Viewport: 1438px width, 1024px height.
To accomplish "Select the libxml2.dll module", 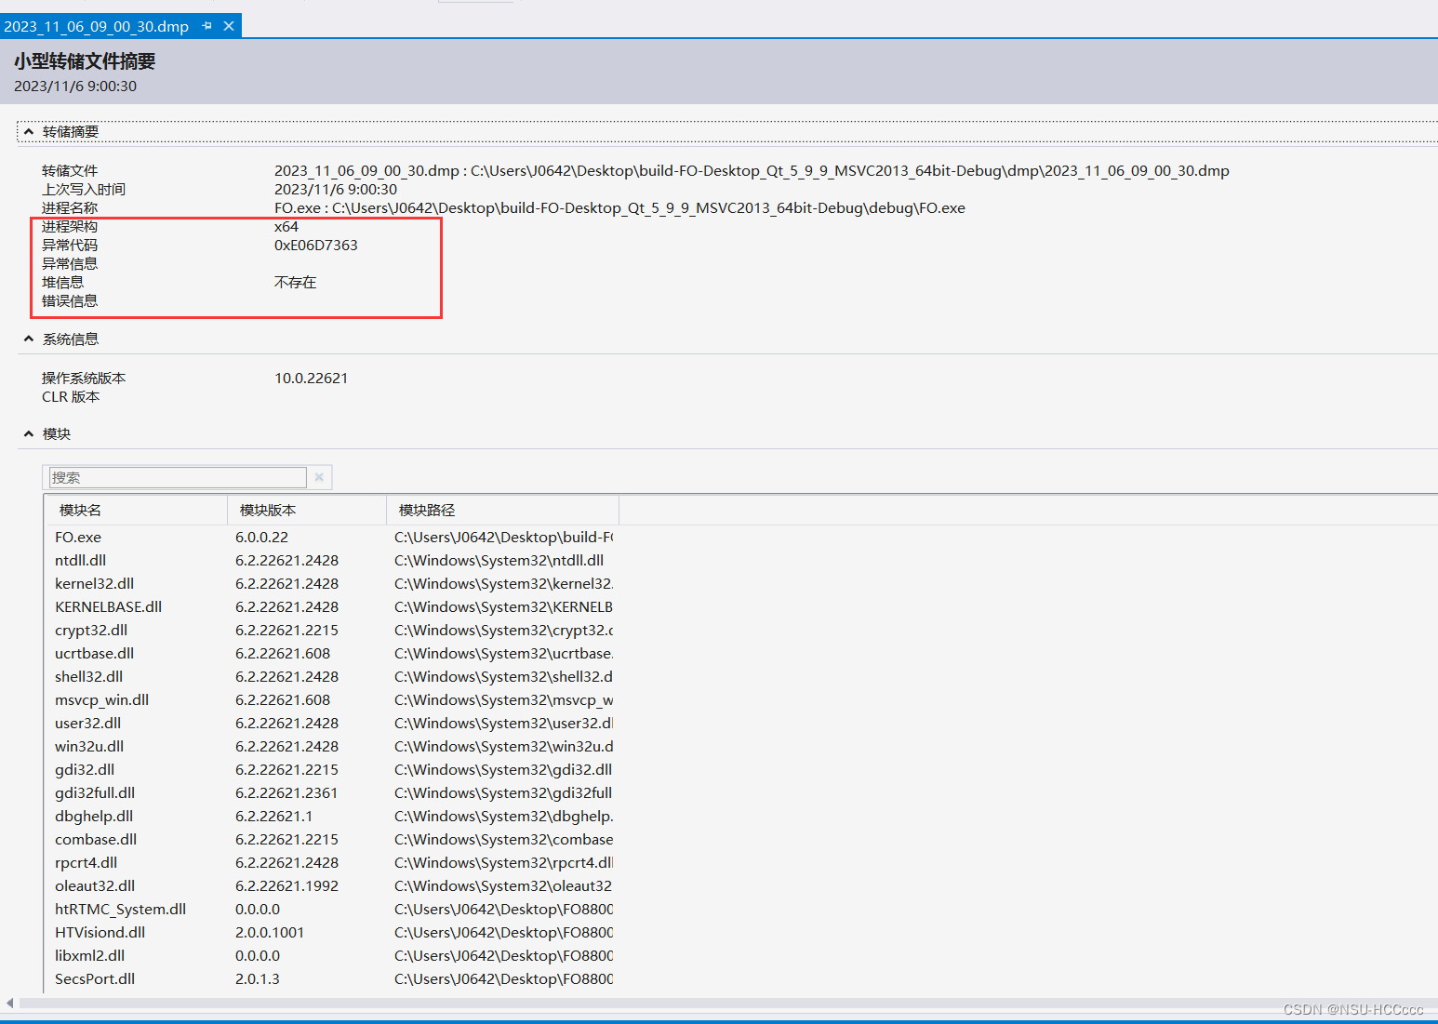I will coord(89,955).
